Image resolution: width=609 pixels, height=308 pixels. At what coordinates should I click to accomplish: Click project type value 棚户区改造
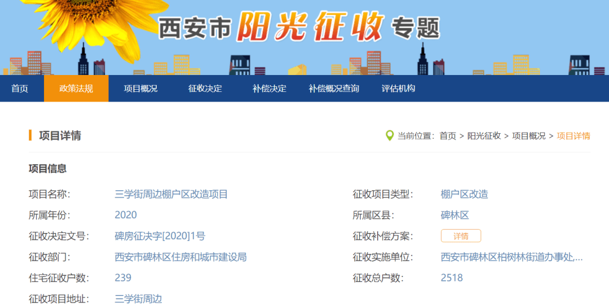(465, 194)
